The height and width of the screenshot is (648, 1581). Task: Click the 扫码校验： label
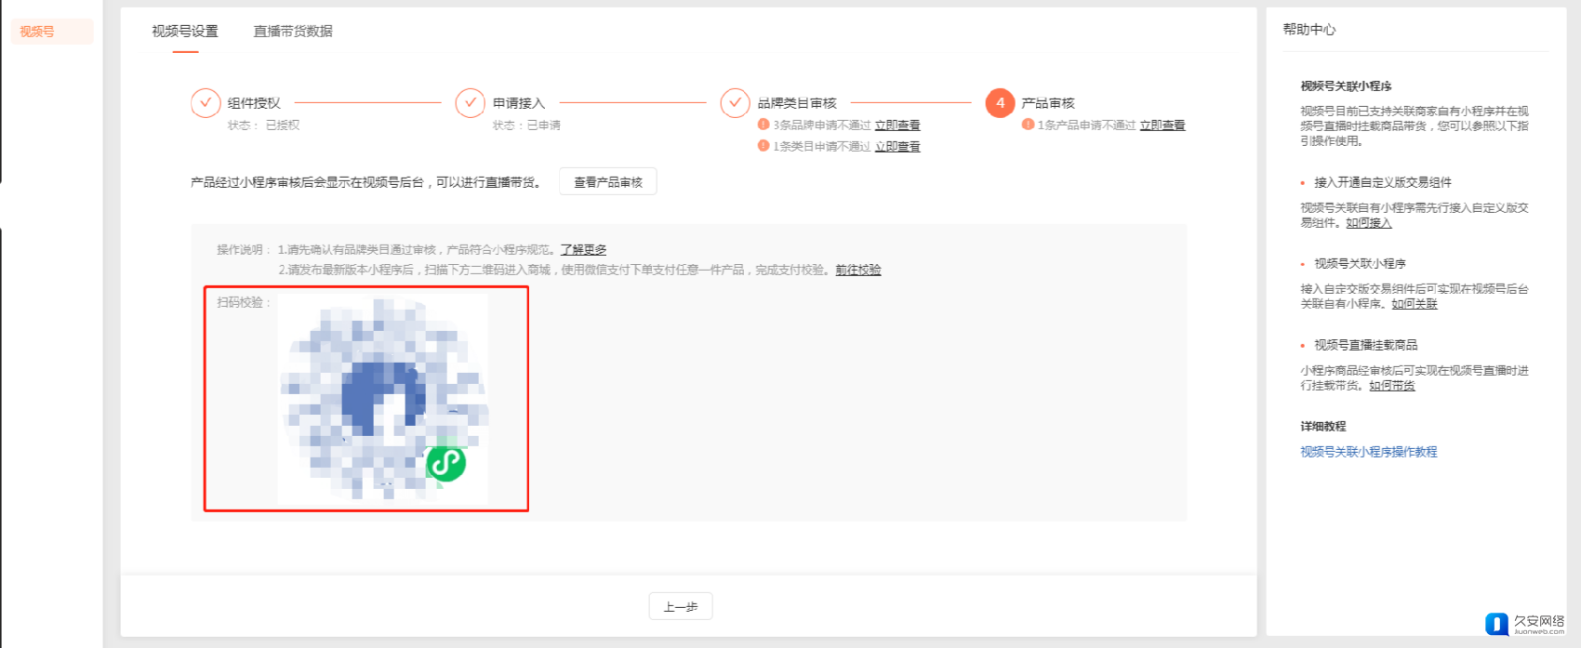tap(244, 302)
